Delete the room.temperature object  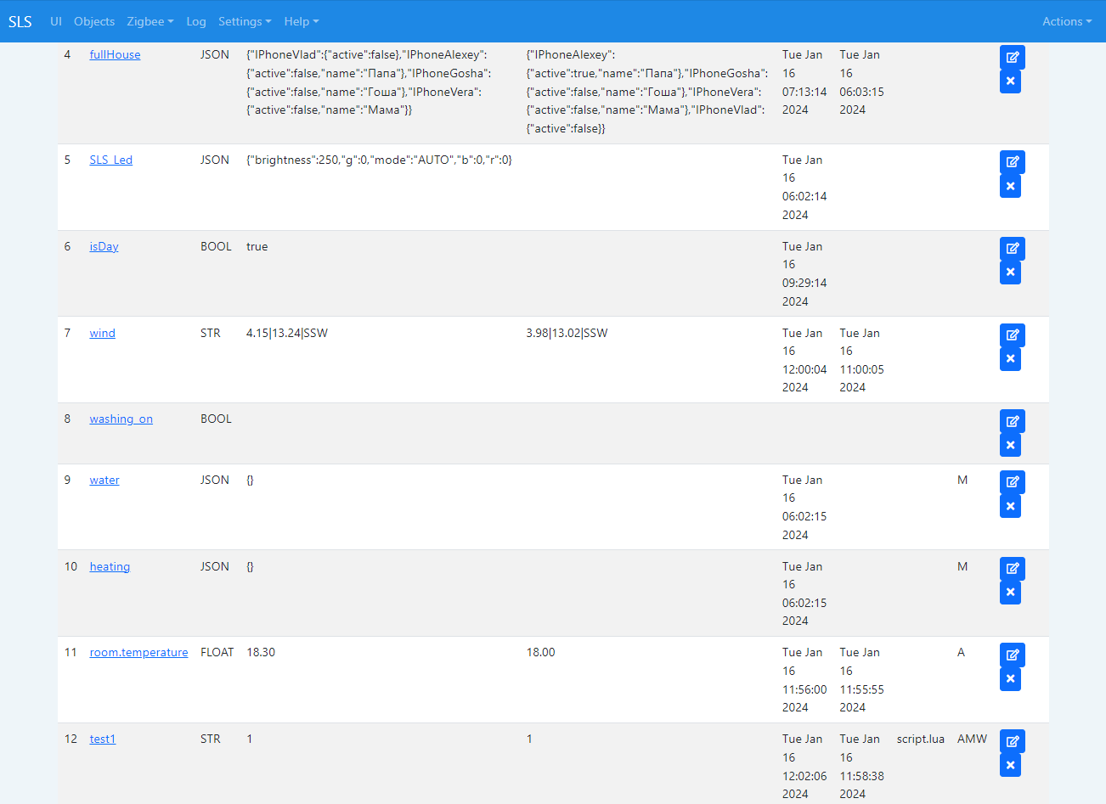(x=1010, y=679)
